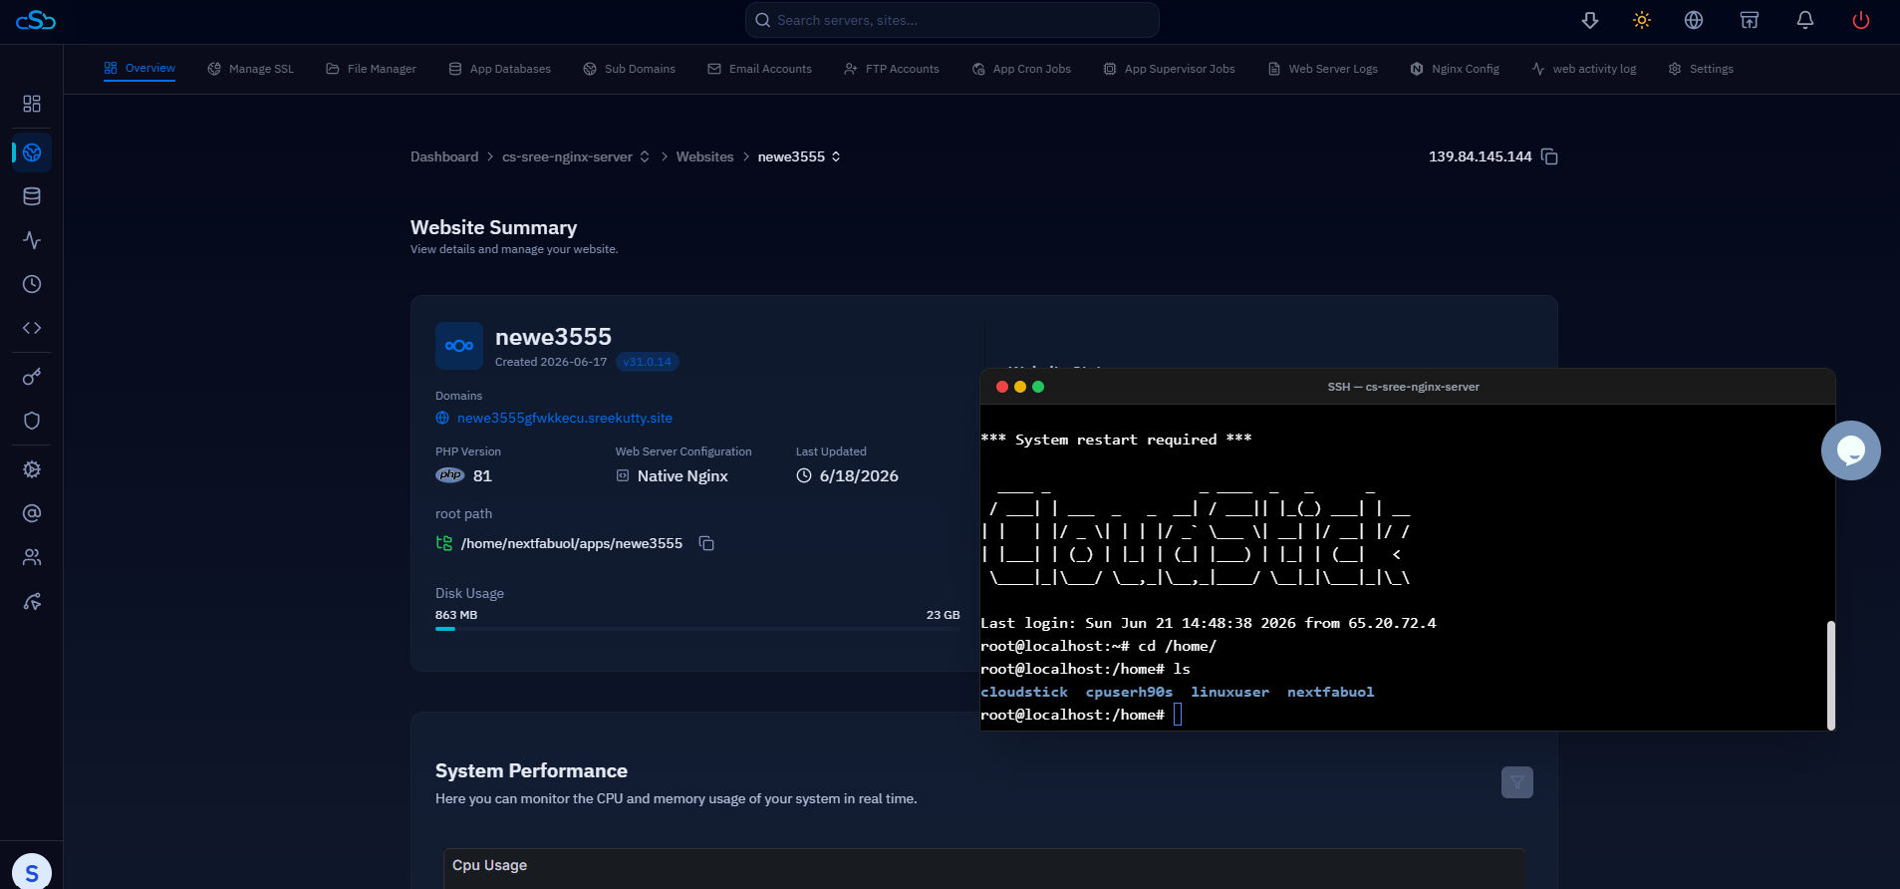Open the at-sign email icon in the sidebar

point(32,513)
